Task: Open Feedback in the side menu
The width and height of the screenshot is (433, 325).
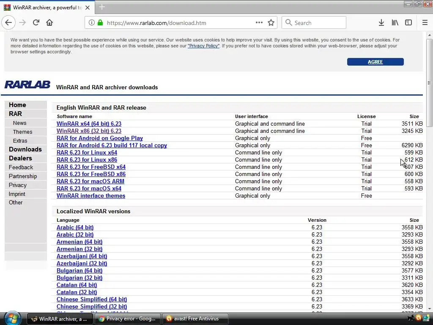Action: (21, 167)
